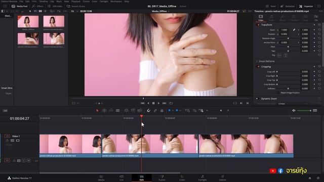This screenshot has height=182, width=324.
Task: Open the Effects Library panel button
Action: pyautogui.click(x=37, y=6)
